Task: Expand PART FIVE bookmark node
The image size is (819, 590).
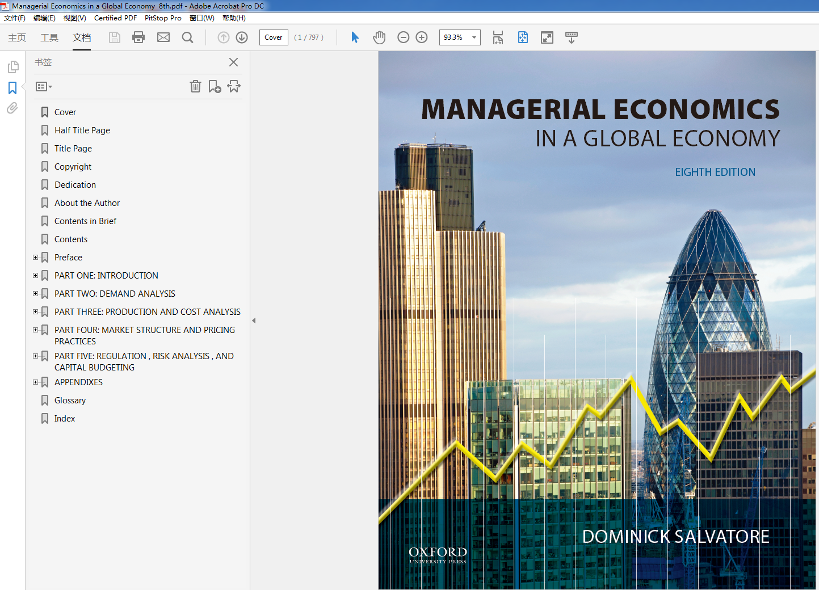Action: click(x=35, y=356)
